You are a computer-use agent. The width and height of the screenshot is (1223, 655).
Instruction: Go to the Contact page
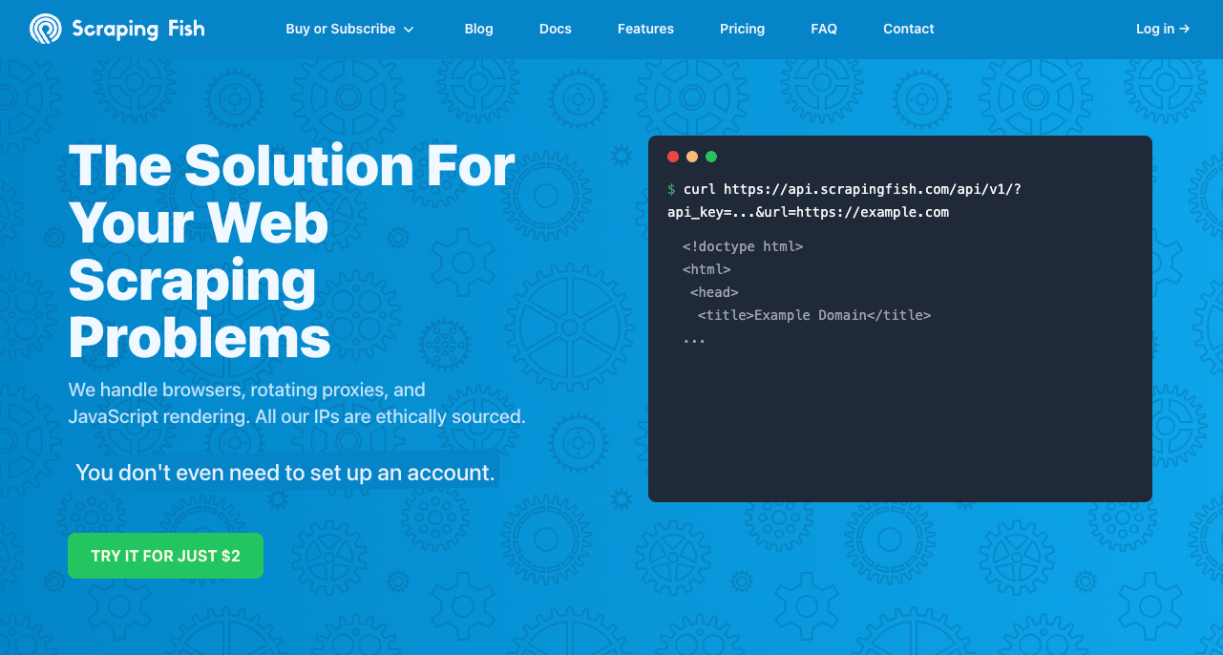(908, 29)
